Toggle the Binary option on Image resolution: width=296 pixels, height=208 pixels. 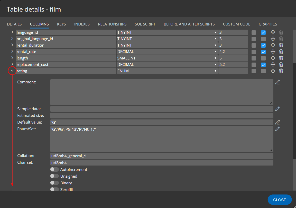click(54, 183)
